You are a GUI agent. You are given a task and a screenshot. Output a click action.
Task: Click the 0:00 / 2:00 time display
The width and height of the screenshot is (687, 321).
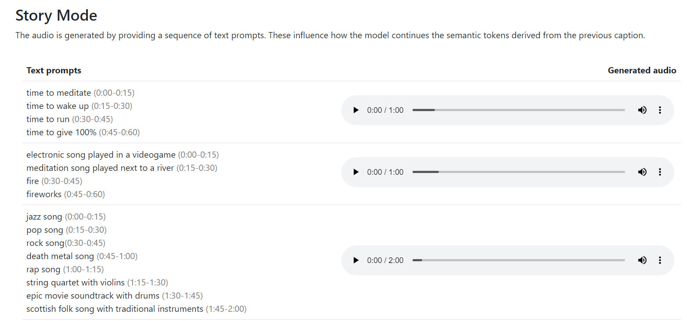coord(385,260)
